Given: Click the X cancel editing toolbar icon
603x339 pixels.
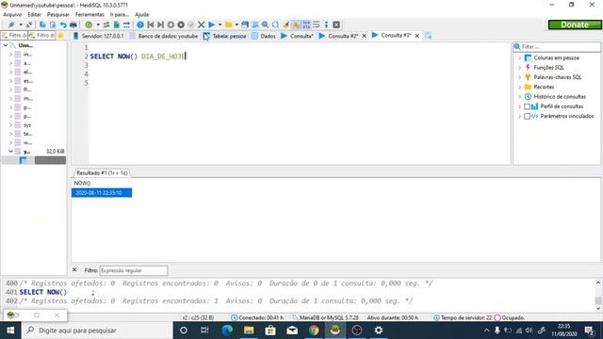Looking at the screenshot, I should pos(201,24).
